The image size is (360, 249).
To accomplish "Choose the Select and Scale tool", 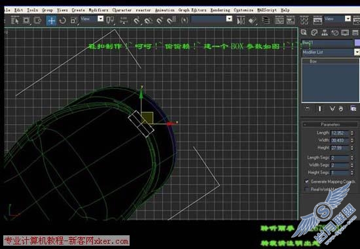I will [x=74, y=21].
